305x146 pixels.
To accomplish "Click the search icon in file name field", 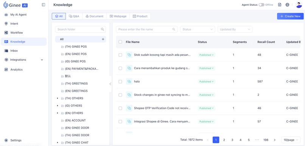I will point(174,29).
